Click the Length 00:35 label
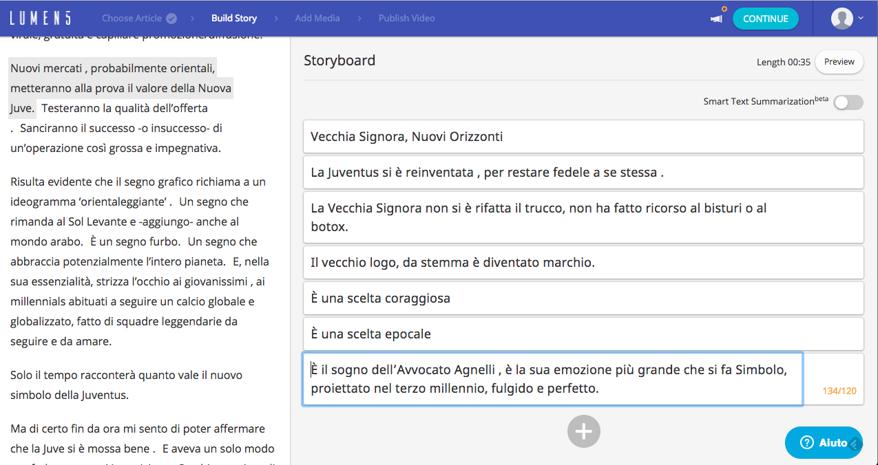Image resolution: width=878 pixels, height=465 pixels. tap(784, 62)
